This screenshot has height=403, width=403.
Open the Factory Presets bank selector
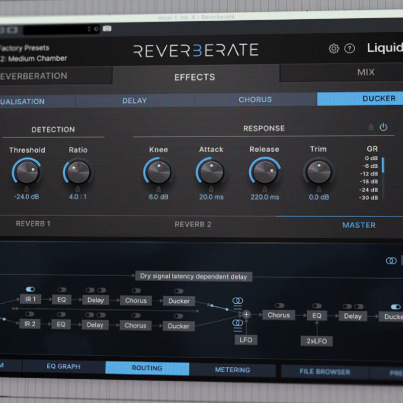point(24,48)
